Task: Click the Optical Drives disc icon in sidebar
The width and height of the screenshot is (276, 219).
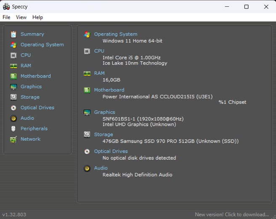Action: click(x=13, y=108)
